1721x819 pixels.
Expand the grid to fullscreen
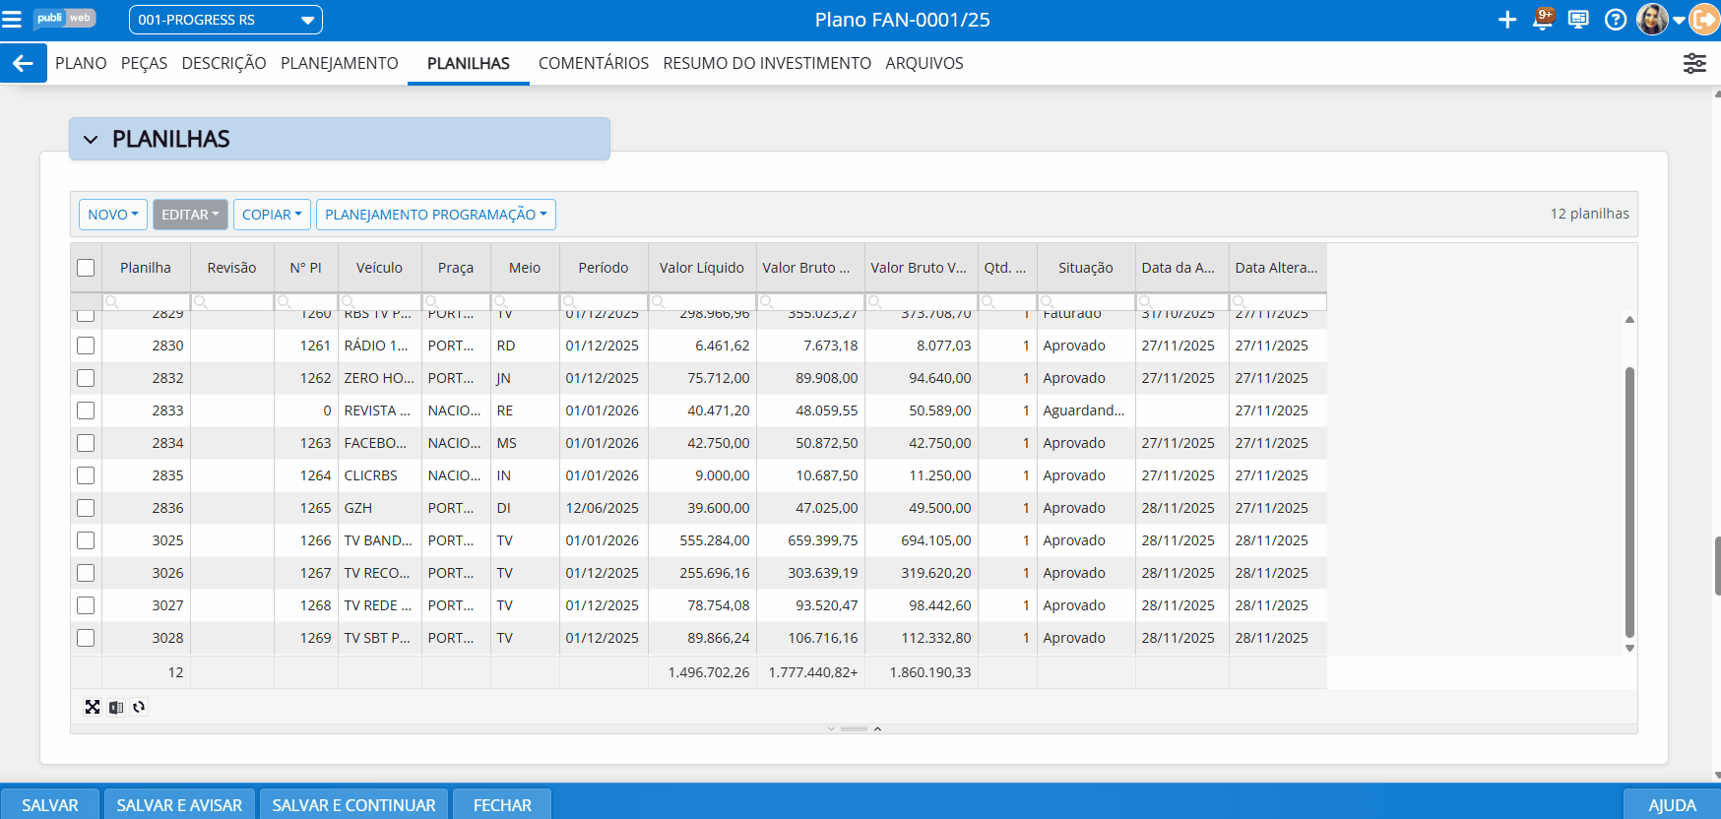pyautogui.click(x=93, y=707)
